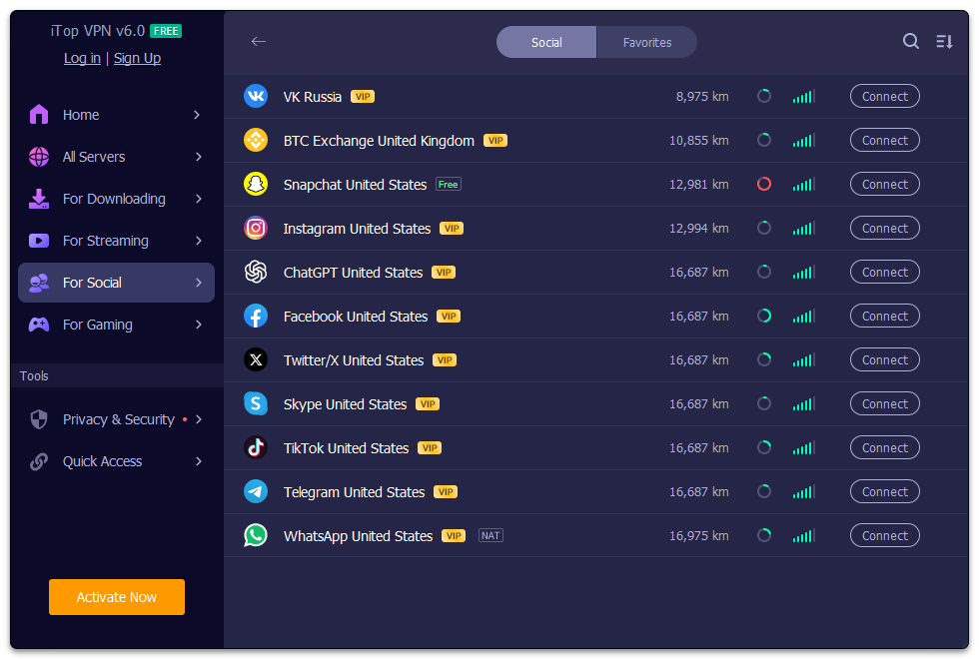The height and width of the screenshot is (659, 979).
Task: Select the For Gaming sidebar icon
Action: coord(38,325)
